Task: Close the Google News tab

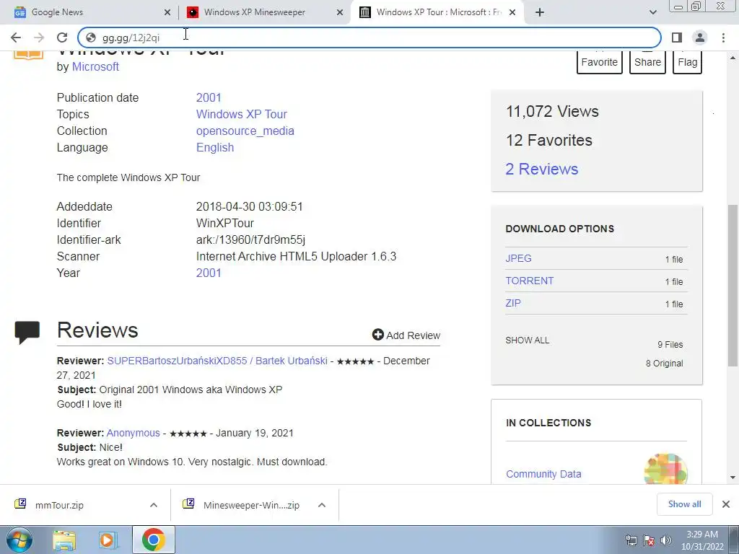Action: click(167, 13)
